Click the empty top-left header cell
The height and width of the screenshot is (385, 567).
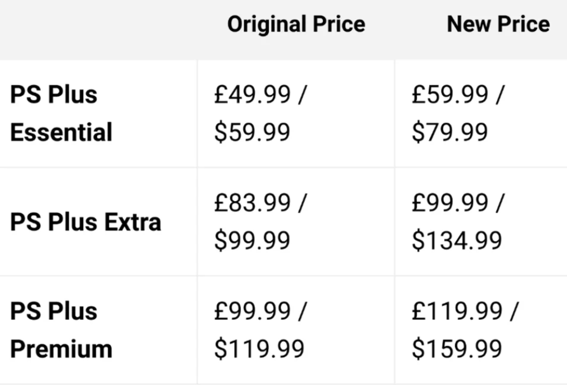click(x=98, y=29)
